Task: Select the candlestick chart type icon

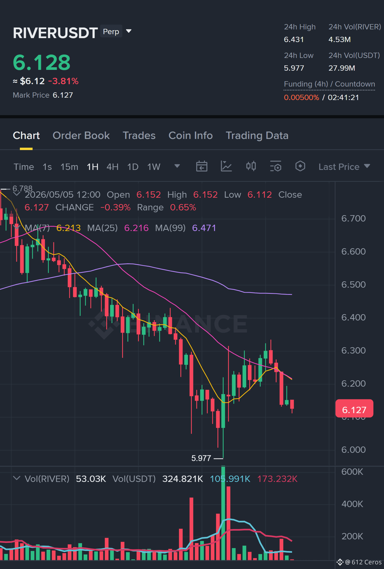Action: tap(251, 166)
